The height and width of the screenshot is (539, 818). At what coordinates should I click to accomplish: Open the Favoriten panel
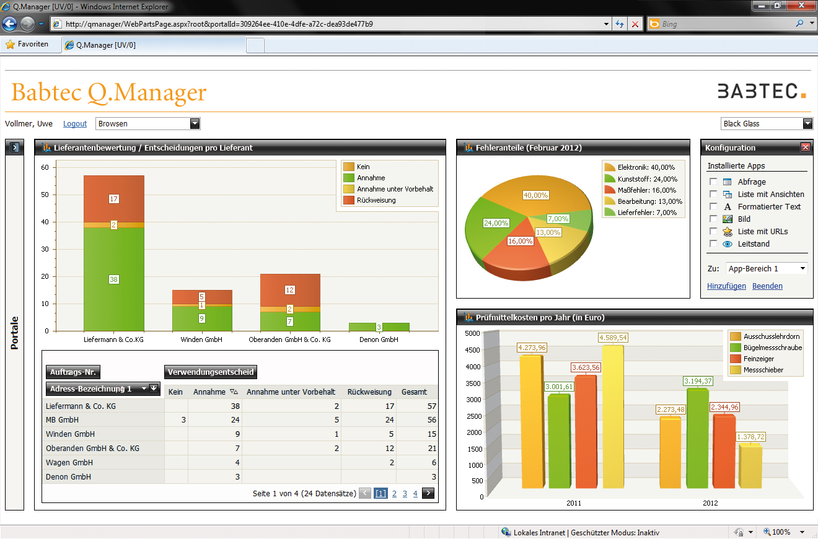pyautogui.click(x=27, y=45)
